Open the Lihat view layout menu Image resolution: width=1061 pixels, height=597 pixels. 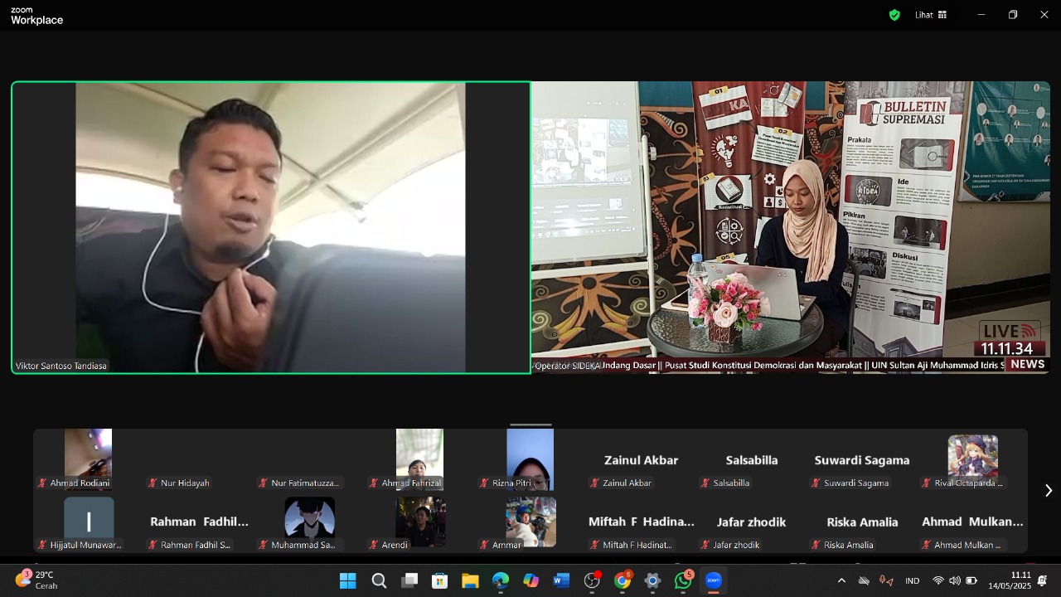pyautogui.click(x=930, y=15)
